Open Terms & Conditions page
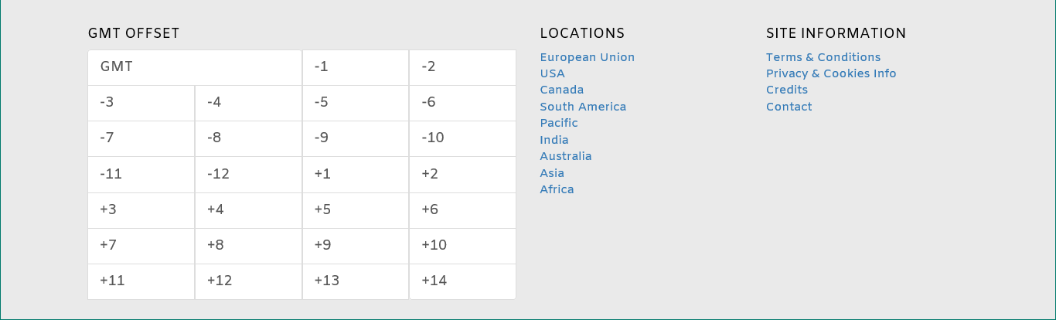This screenshot has height=320, width=1056. (x=823, y=57)
